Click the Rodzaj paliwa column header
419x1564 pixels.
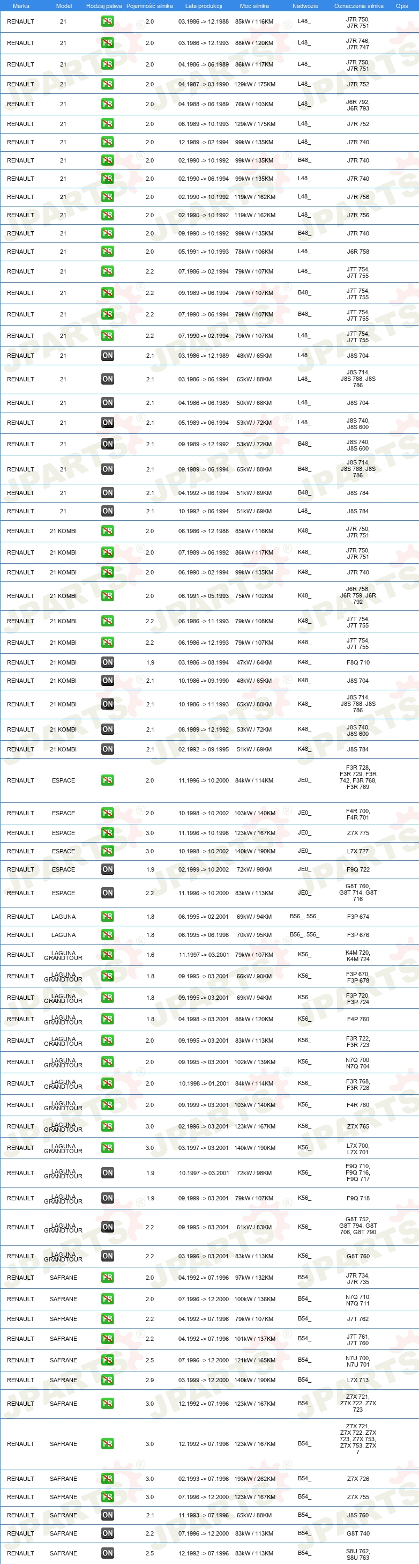click(x=104, y=6)
